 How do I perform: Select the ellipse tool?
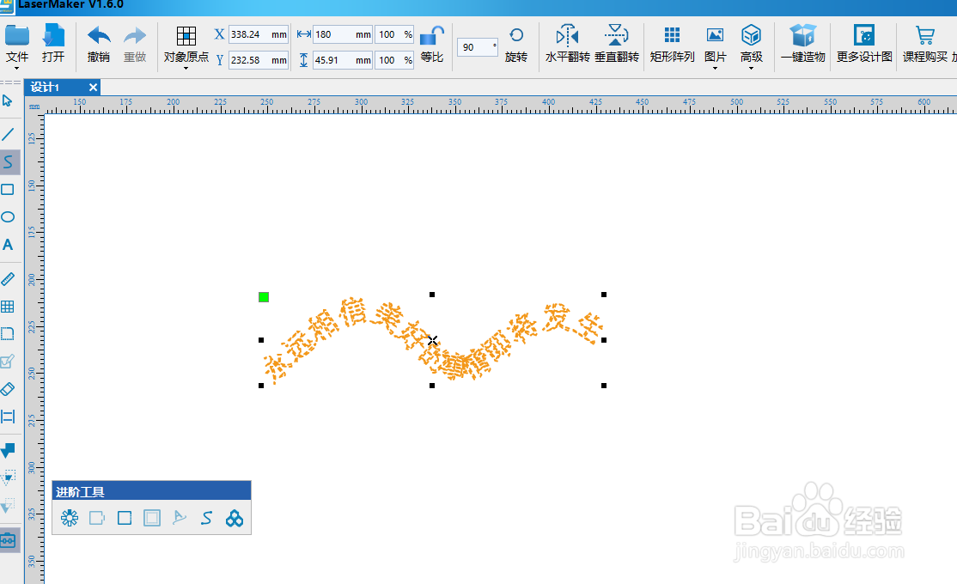tap(8, 216)
